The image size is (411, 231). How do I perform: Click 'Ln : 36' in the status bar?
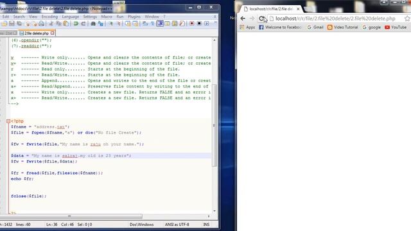point(51,225)
